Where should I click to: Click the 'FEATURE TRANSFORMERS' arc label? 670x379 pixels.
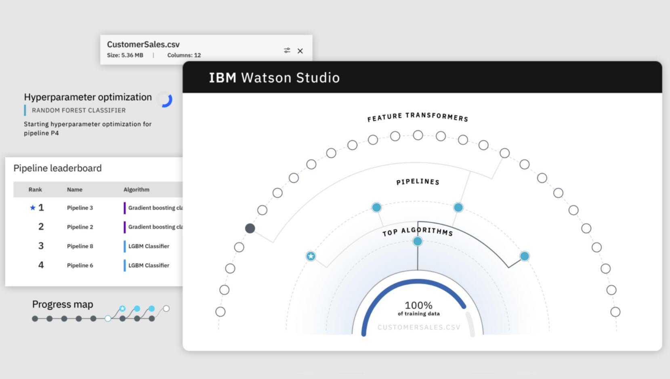click(418, 117)
